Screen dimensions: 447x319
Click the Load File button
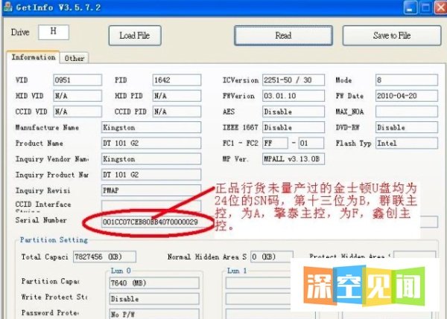tap(135, 36)
